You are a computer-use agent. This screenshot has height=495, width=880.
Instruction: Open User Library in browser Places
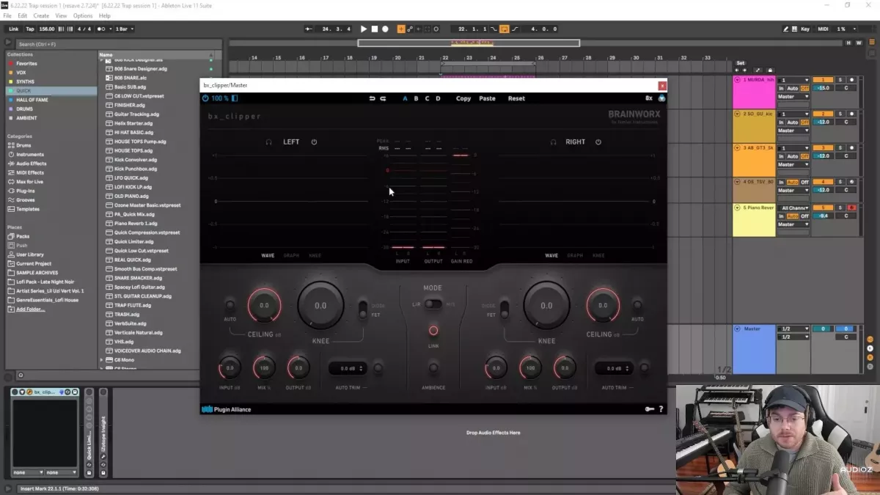click(x=30, y=254)
